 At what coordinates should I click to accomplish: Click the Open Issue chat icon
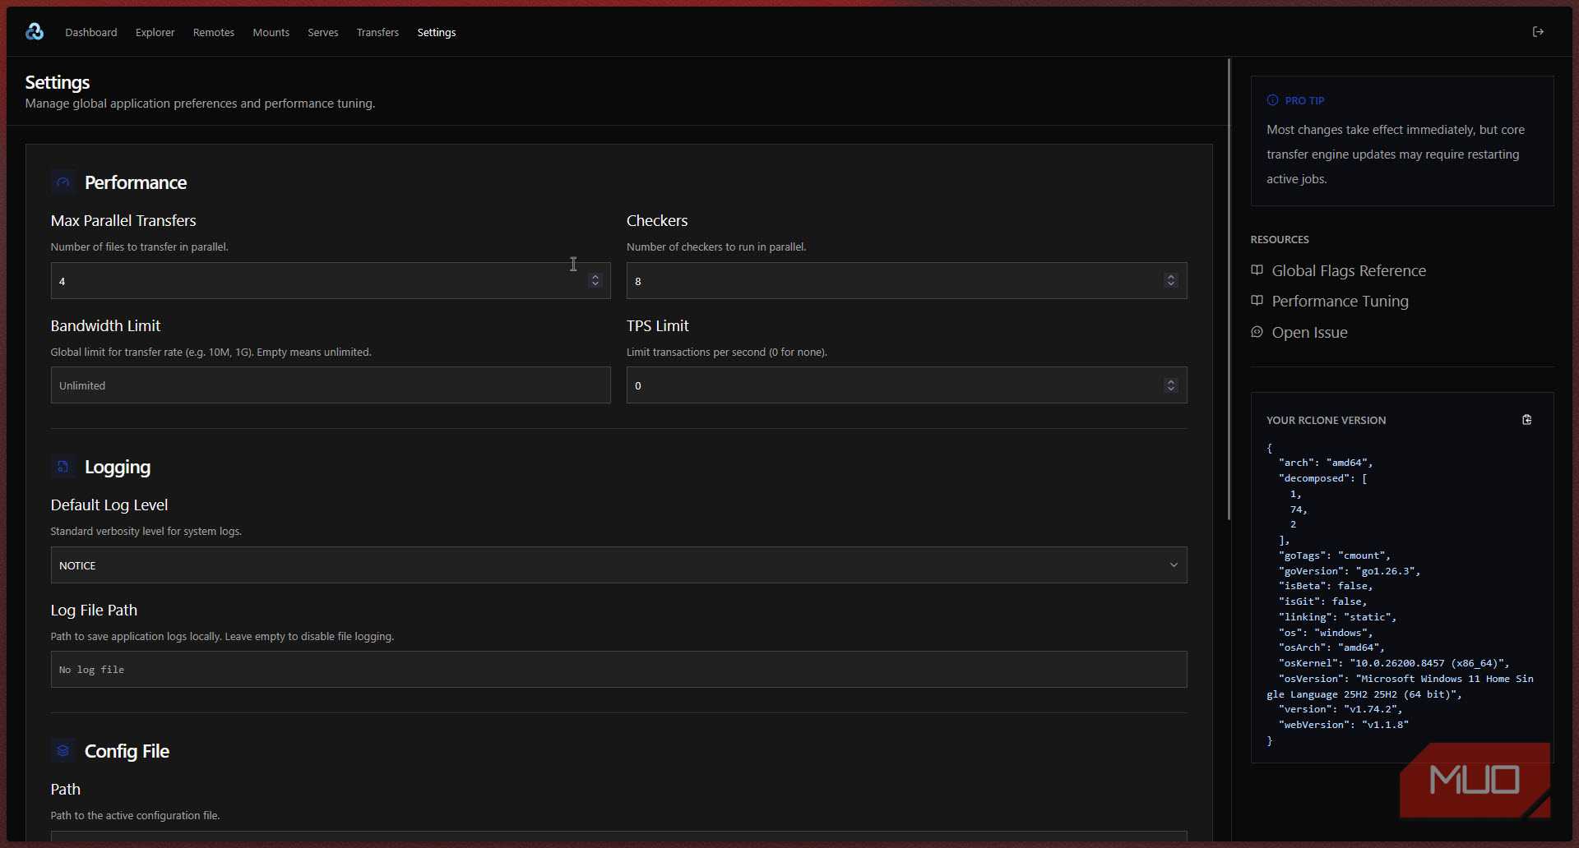click(1257, 332)
